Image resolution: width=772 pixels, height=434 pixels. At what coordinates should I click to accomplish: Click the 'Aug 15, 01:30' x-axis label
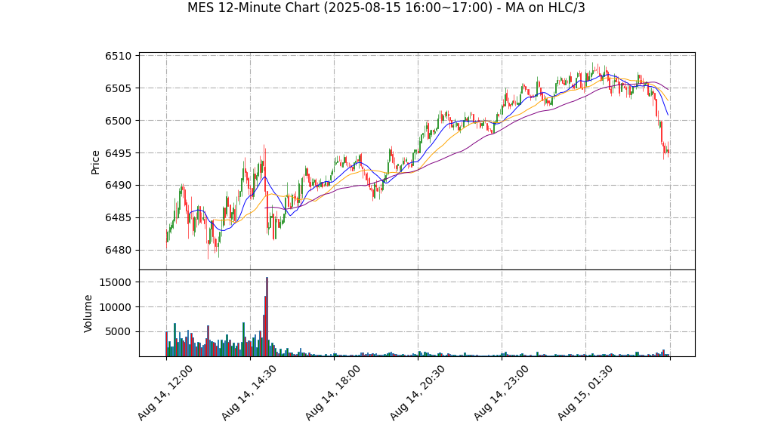coord(585,392)
